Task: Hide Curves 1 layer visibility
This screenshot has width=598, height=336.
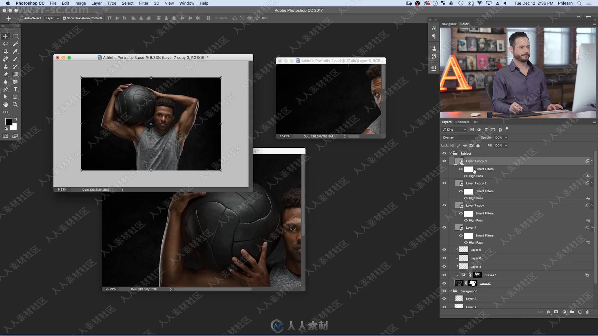Action: (444, 275)
